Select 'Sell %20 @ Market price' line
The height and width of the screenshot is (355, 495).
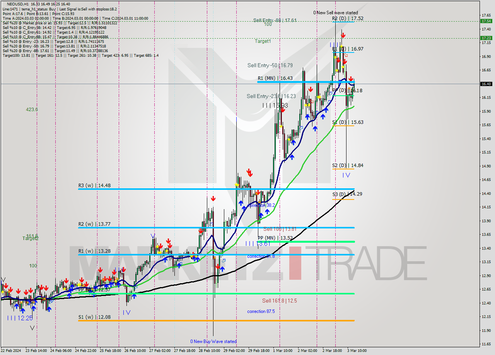(x=60, y=23)
